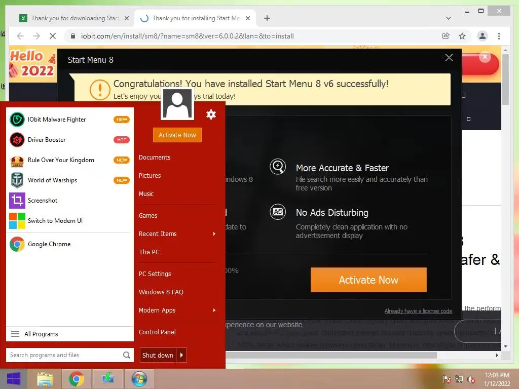Click installer icon with green arrow on taskbar
This screenshot has width=519, height=389.
click(107, 379)
